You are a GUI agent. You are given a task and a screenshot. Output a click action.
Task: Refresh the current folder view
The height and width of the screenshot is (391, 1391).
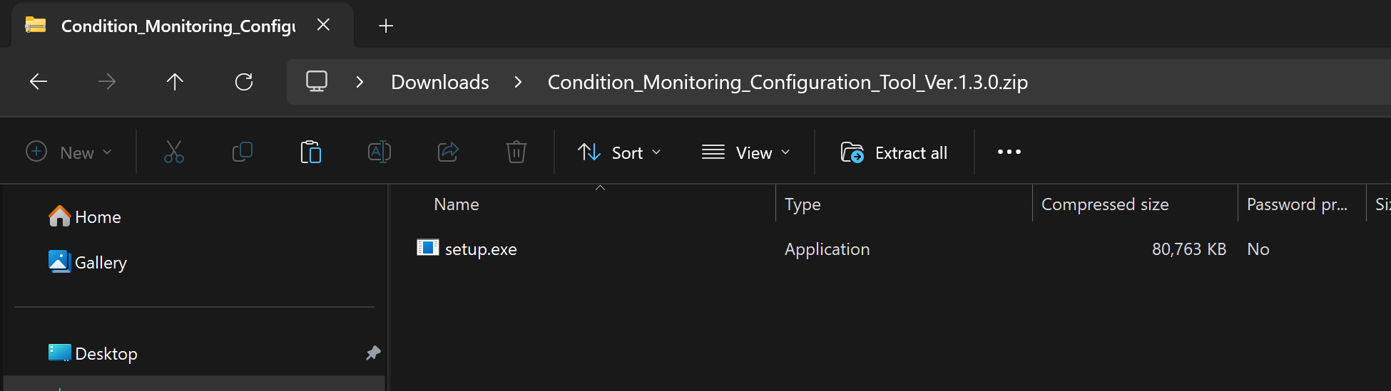244,82
